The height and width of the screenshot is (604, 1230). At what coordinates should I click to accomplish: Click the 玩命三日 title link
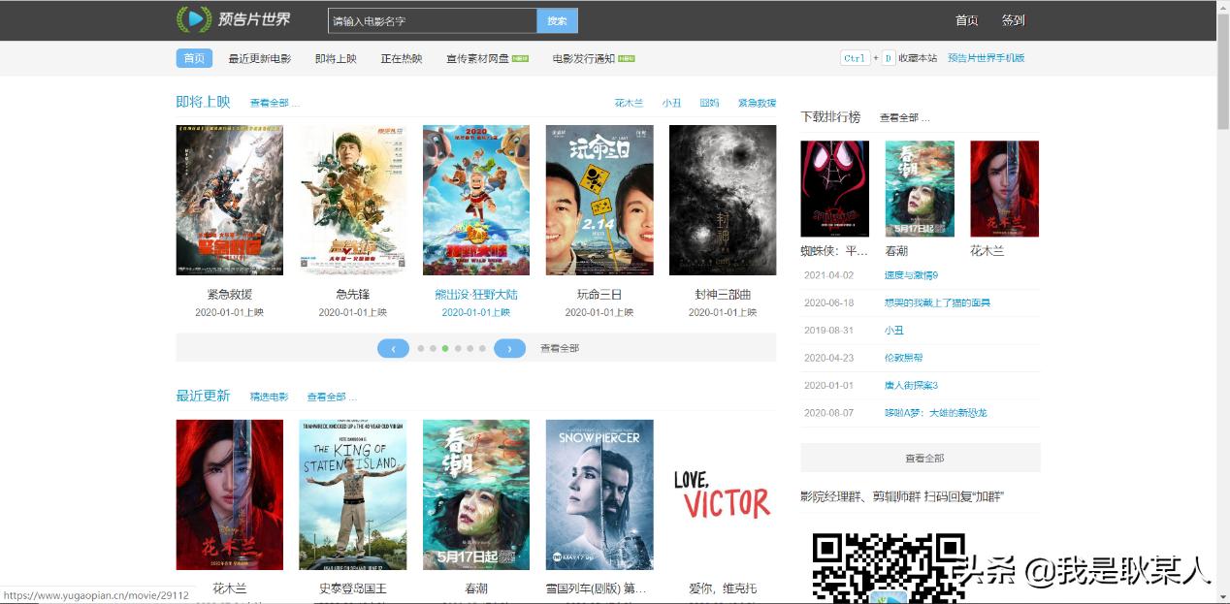pos(599,294)
